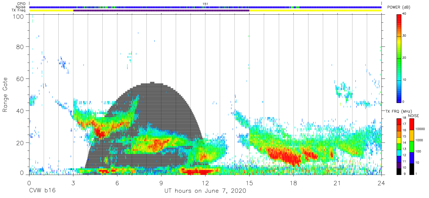Click the NOISE color scale bar
The image size is (429, 198).
tap(412, 147)
